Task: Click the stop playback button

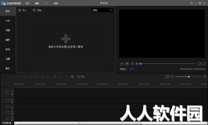Action: [x=137, y=64]
